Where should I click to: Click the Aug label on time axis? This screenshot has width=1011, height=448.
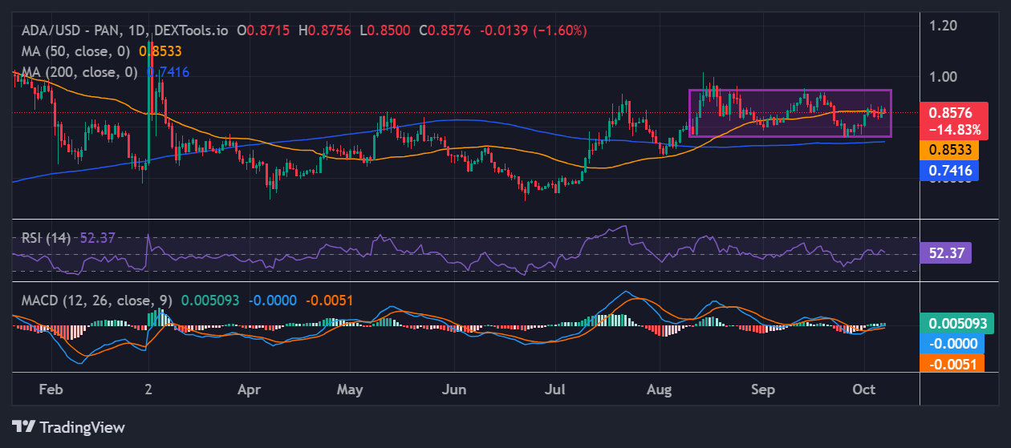coord(659,390)
